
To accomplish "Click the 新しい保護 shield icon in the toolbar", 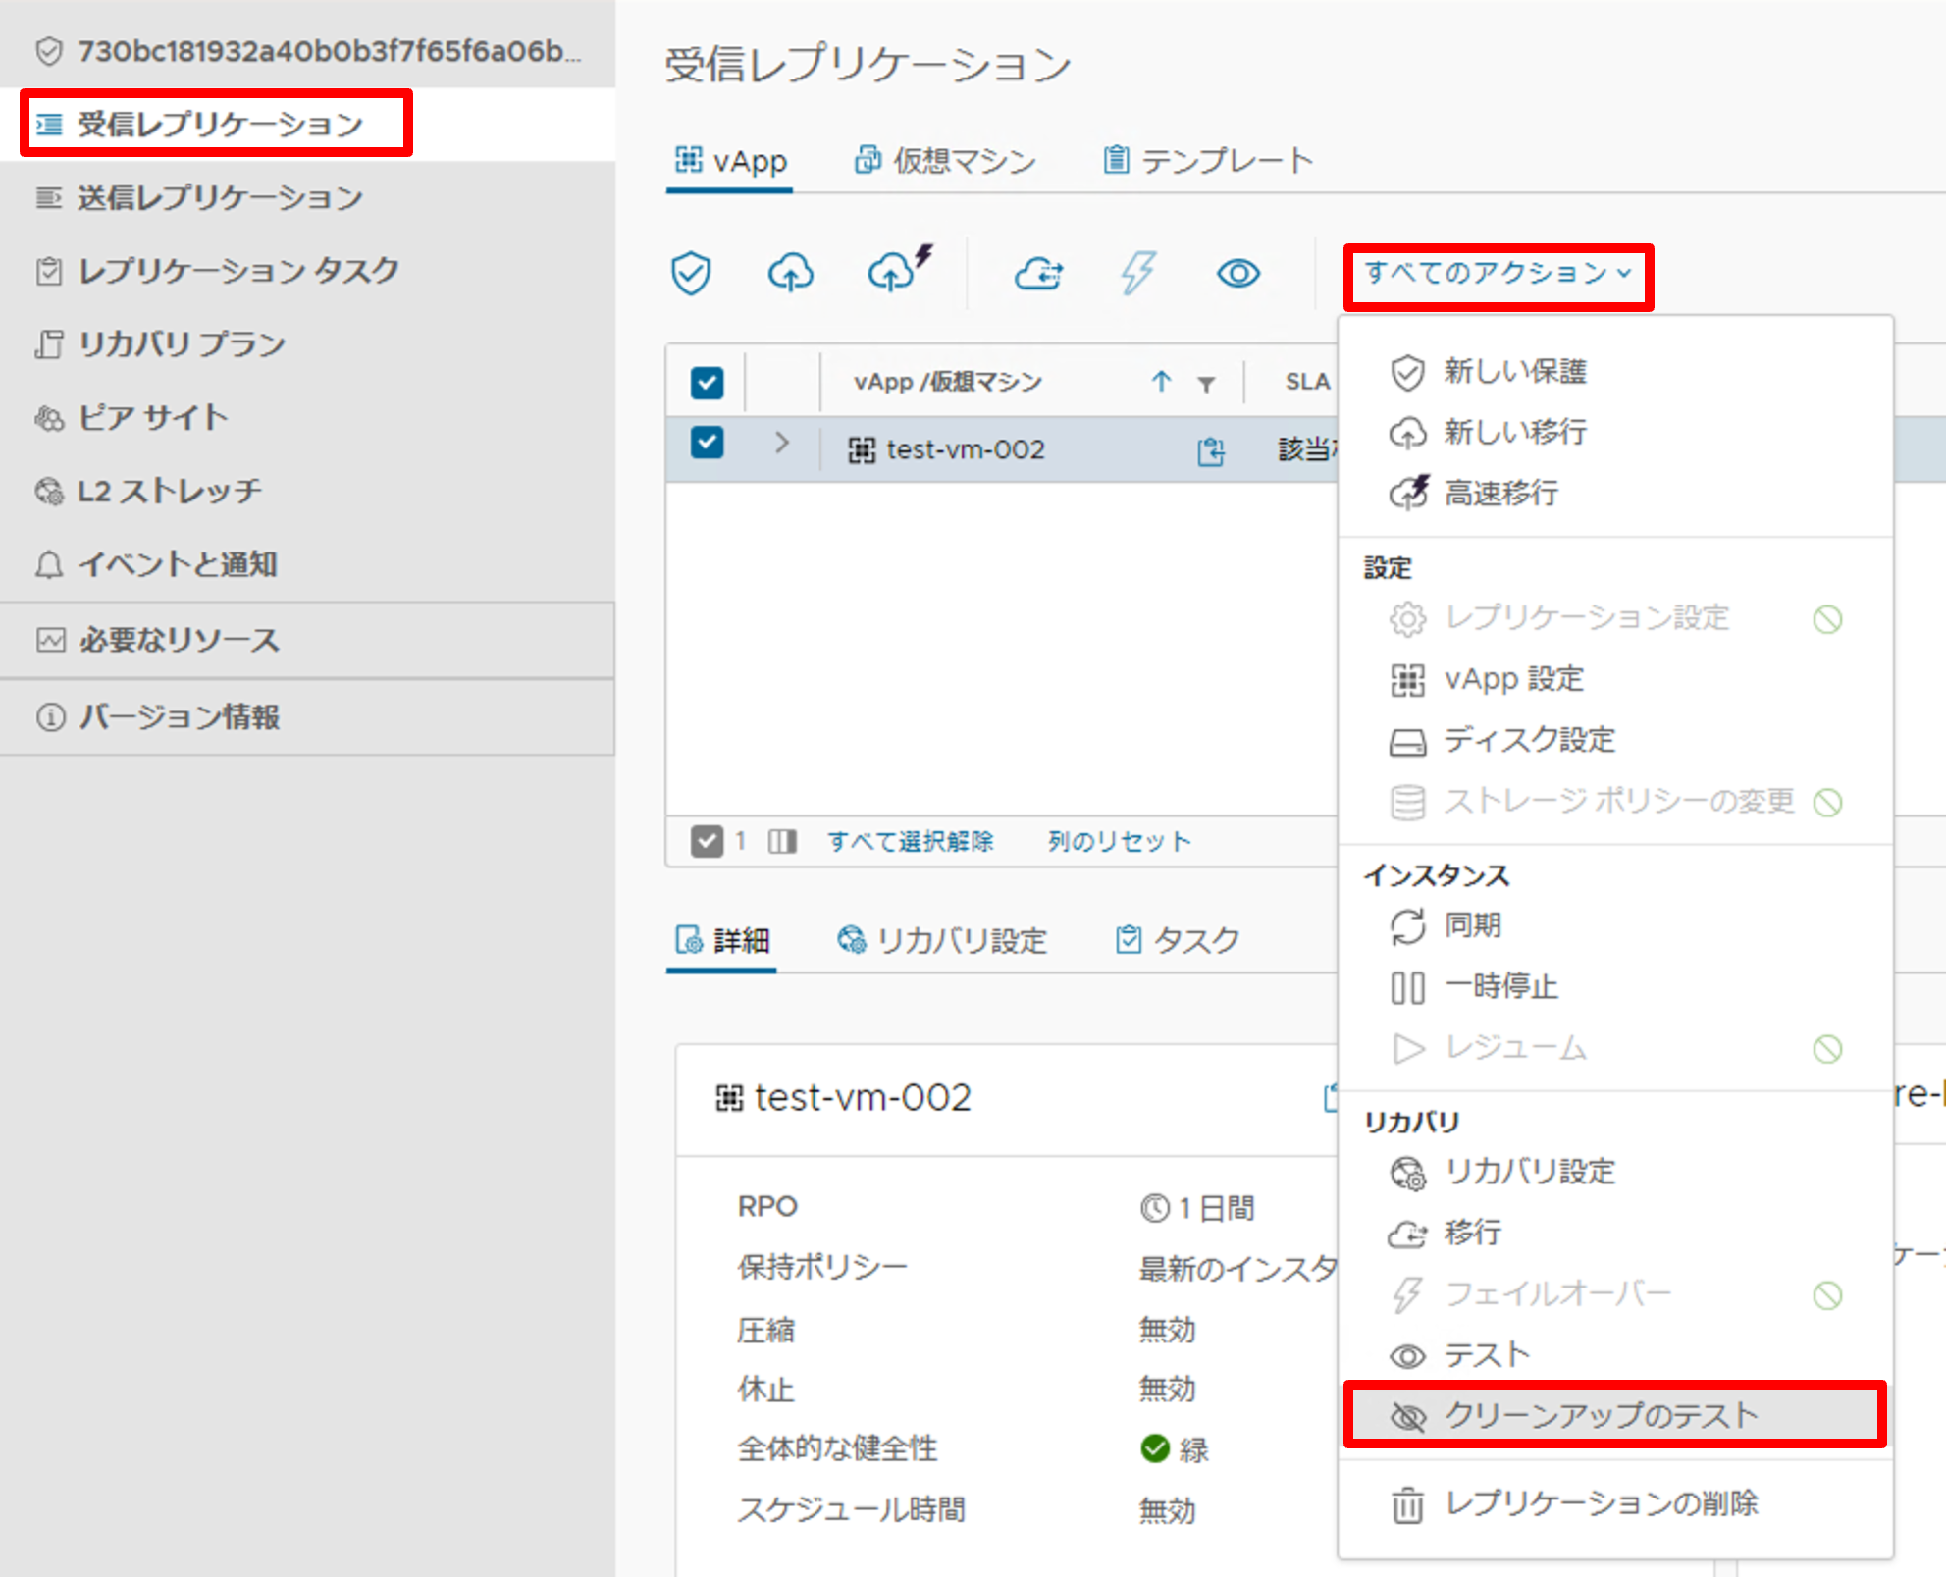I will (x=692, y=273).
